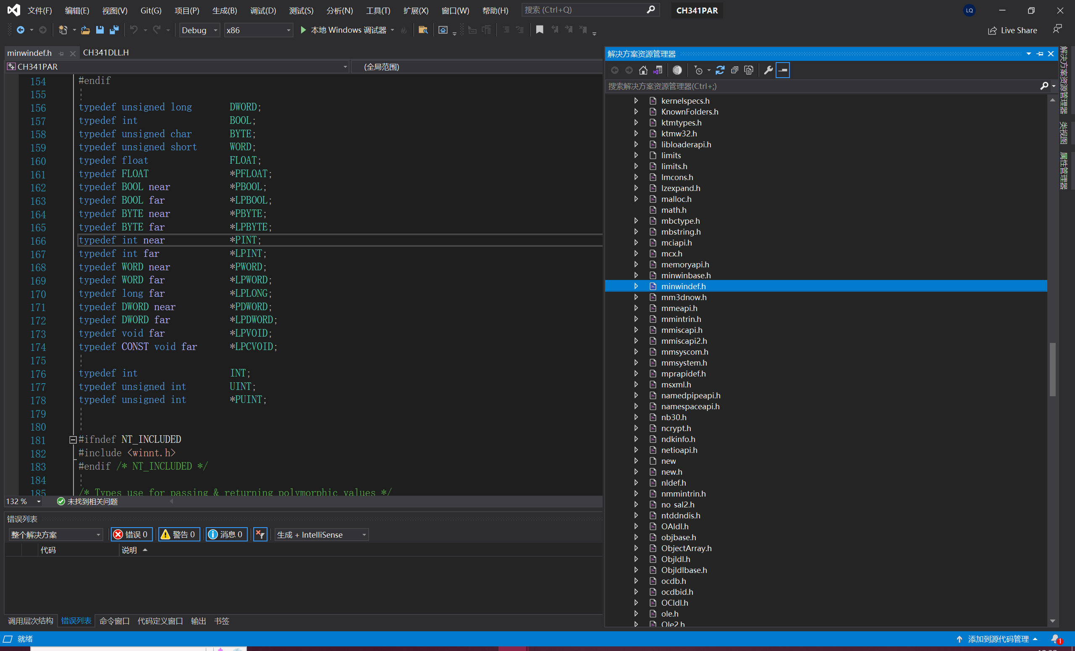Image resolution: width=1075 pixels, height=651 pixels.
Task: Open the 代码定义窗口 bottom tab
Action: tap(160, 620)
